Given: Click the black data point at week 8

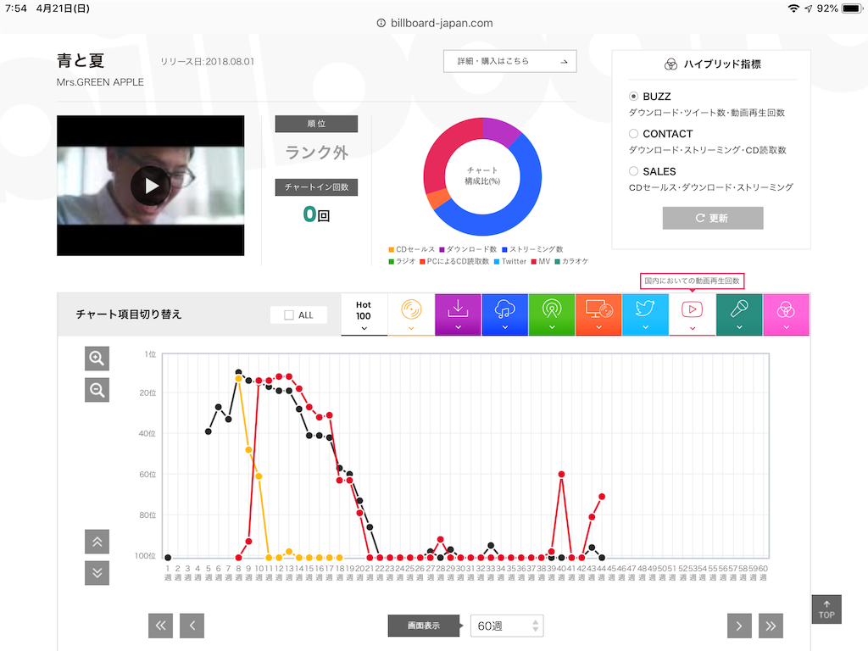Looking at the screenshot, I should (x=238, y=372).
